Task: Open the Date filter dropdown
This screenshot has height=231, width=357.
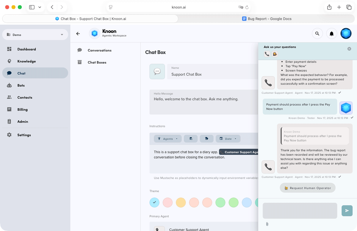Action: click(x=228, y=138)
